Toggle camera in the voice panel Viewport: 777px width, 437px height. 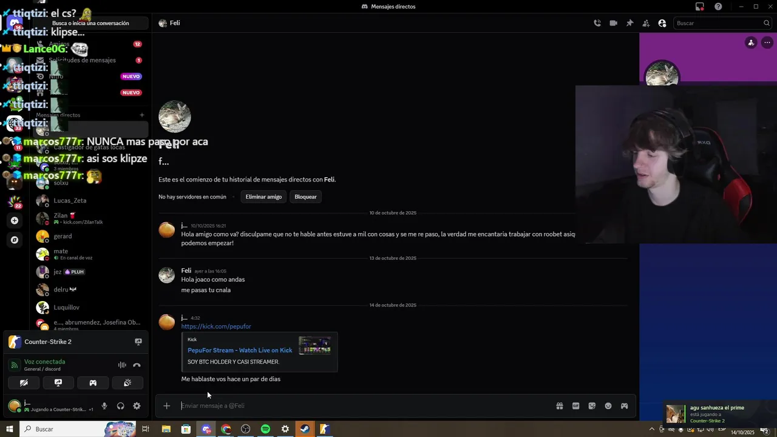pyautogui.click(x=24, y=383)
